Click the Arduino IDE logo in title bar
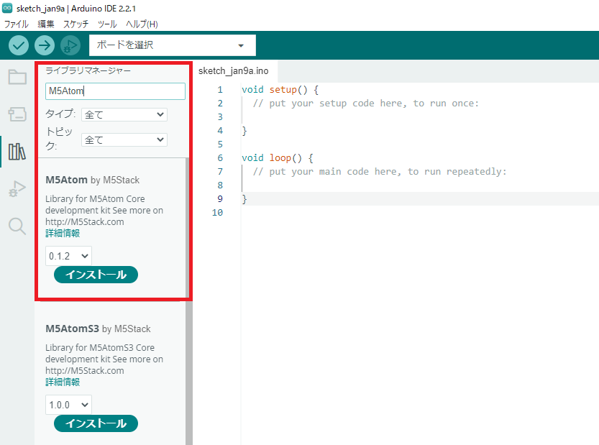 pos(7,8)
